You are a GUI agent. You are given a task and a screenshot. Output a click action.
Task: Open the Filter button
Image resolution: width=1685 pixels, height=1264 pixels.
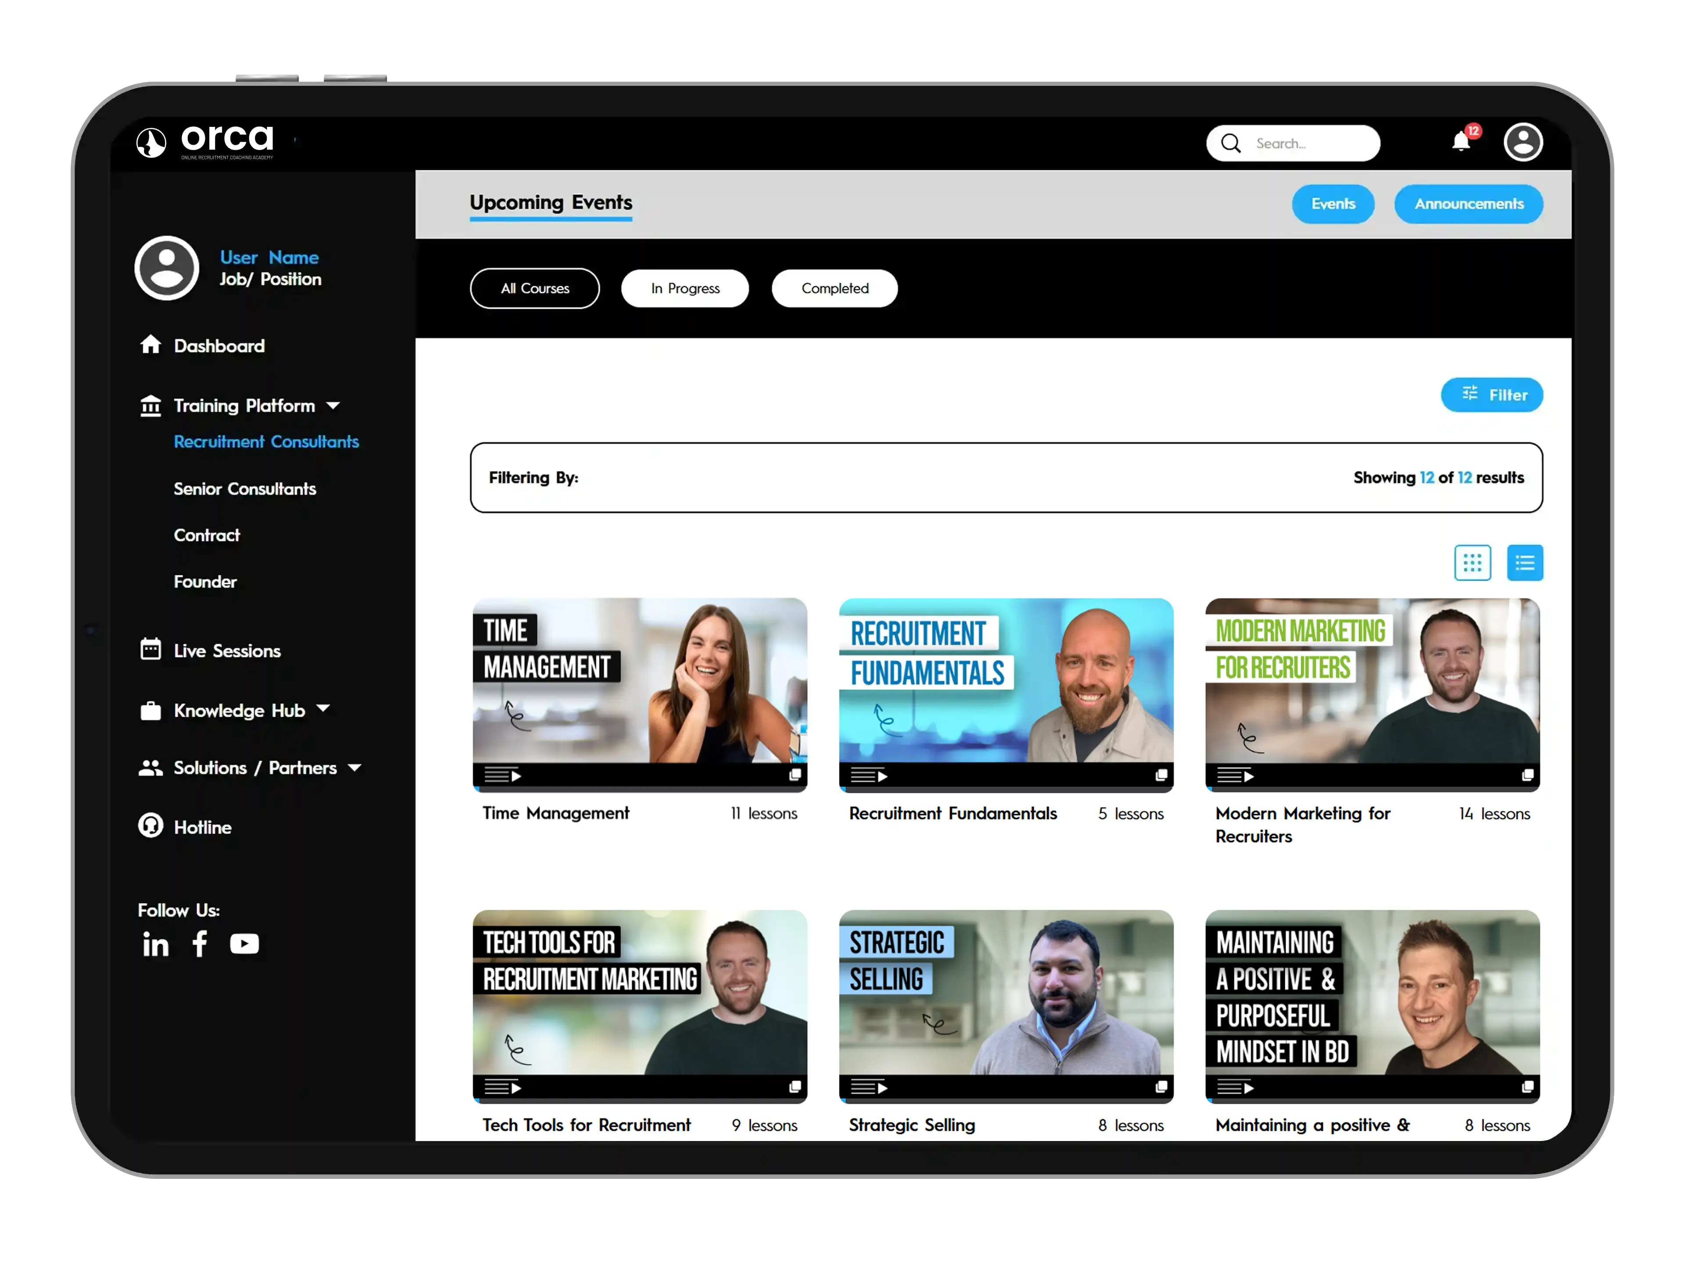pyautogui.click(x=1491, y=395)
